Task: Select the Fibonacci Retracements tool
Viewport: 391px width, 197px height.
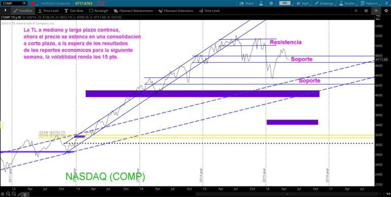Action: [x=133, y=11]
